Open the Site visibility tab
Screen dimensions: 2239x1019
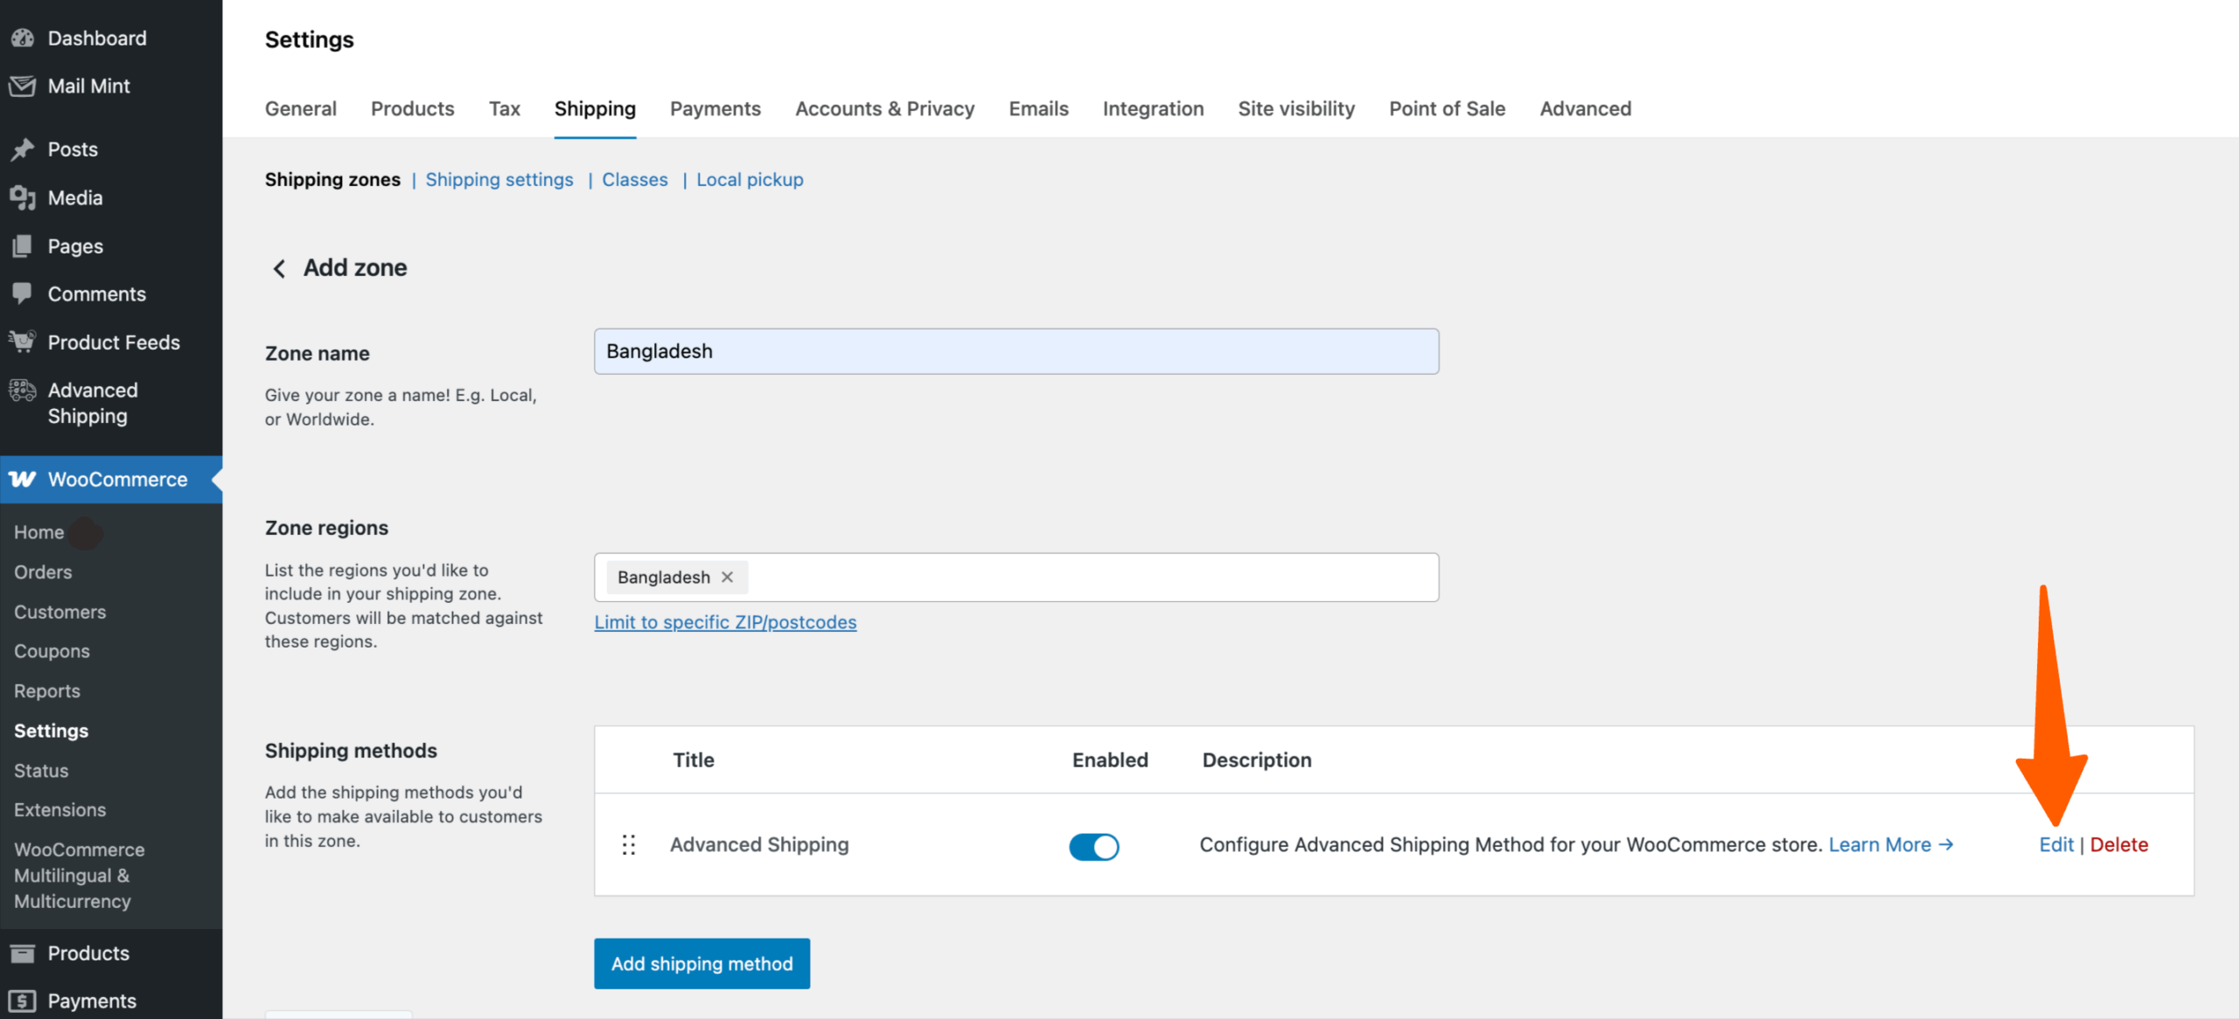point(1296,108)
